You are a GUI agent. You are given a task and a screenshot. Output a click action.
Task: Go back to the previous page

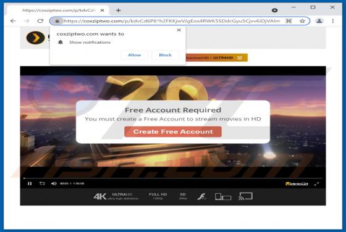pyautogui.click(x=13, y=21)
